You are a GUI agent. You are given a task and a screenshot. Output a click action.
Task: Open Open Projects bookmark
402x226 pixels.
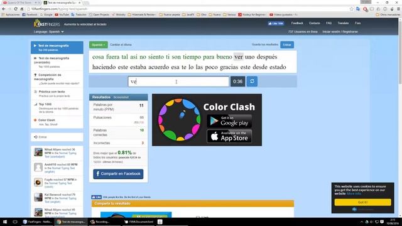point(99,14)
